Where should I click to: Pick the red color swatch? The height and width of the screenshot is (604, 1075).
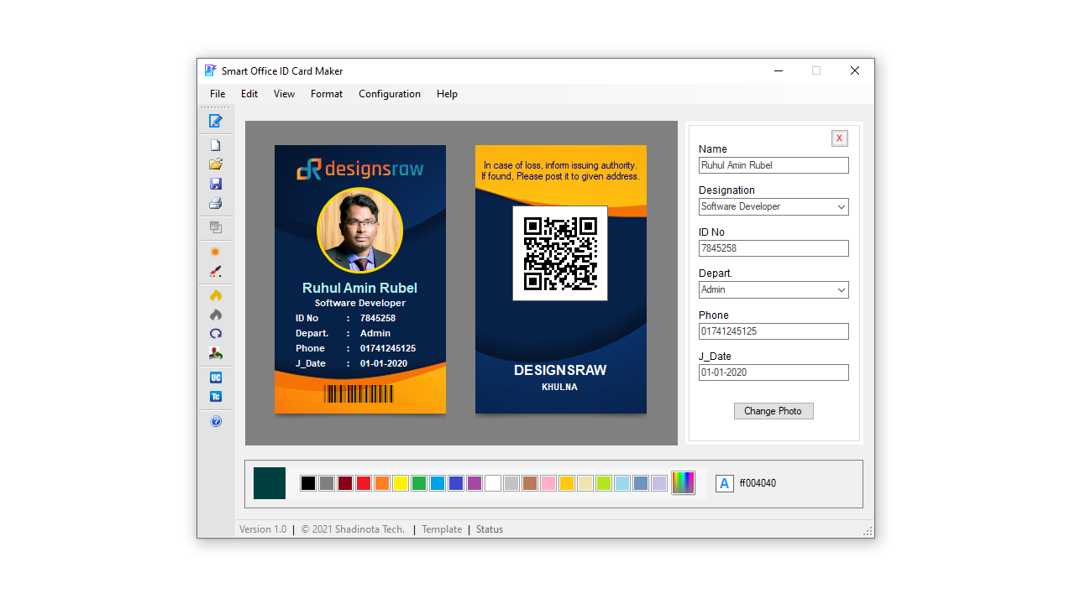coord(363,483)
